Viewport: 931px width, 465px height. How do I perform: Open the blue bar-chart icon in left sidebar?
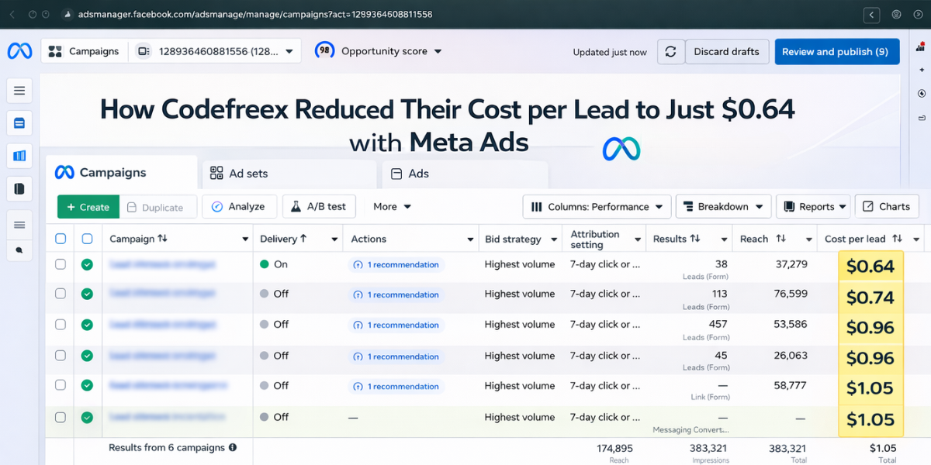click(19, 156)
